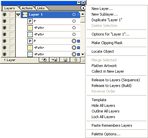Click Make/Release Clipping Mask icon
Image resolution: width=148 pixels, height=138 pixels.
click(44, 60)
